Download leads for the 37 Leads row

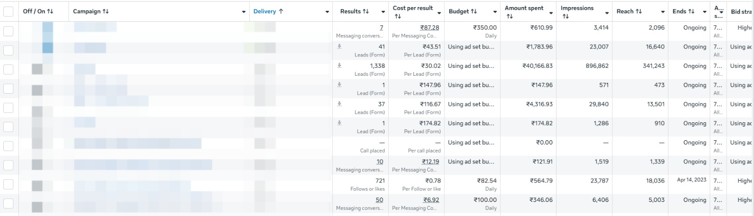(x=339, y=104)
